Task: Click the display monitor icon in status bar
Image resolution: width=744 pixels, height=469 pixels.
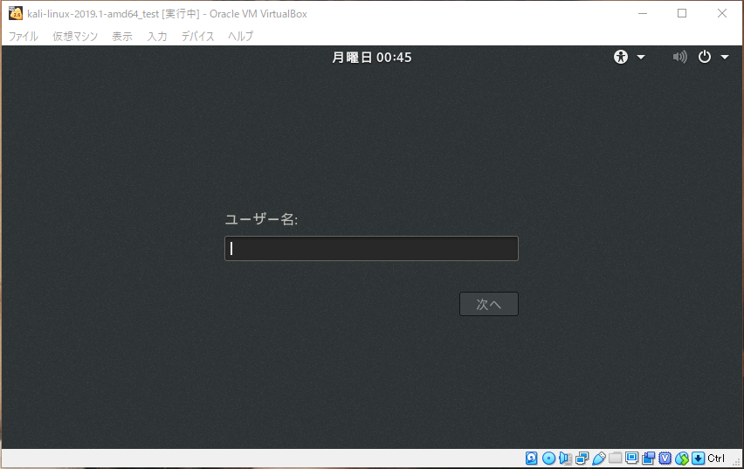Action: click(631, 458)
